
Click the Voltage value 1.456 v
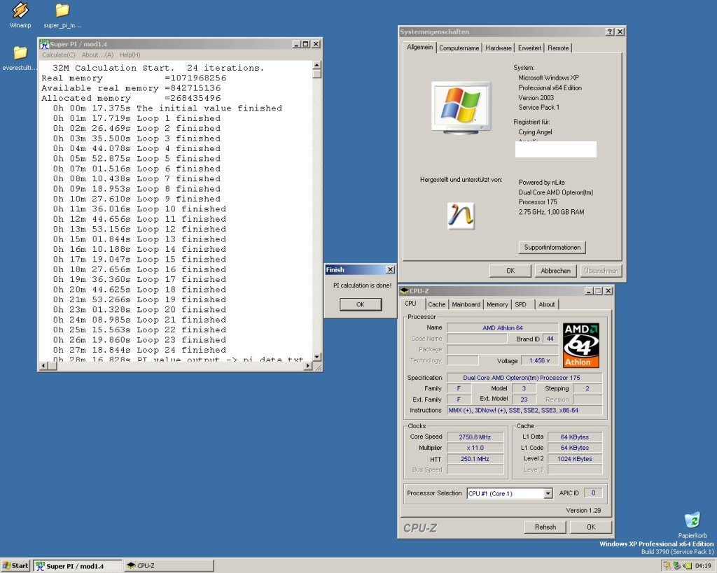pos(540,360)
